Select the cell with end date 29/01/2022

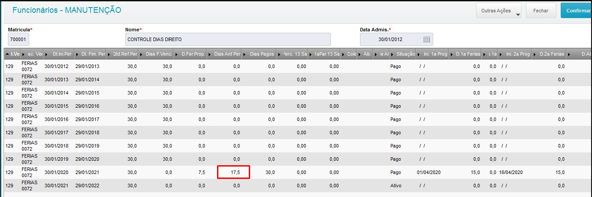click(87, 186)
